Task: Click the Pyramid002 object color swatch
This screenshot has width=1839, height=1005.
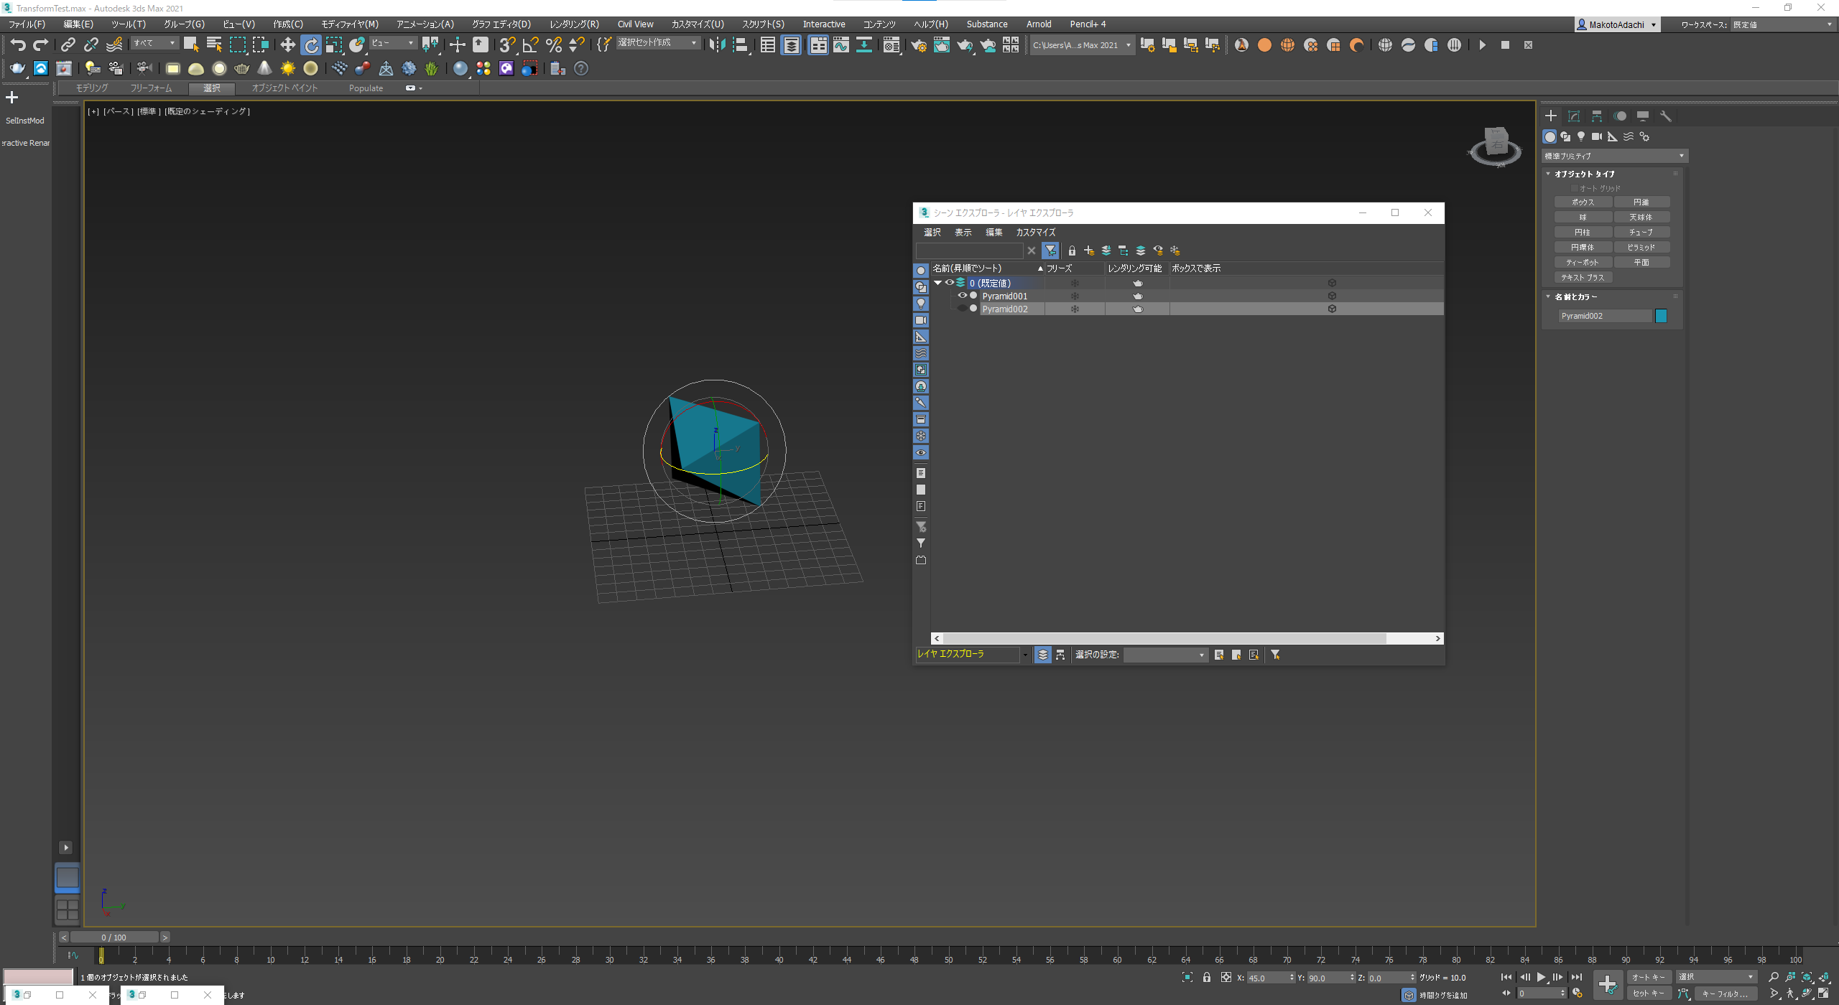Action: 1661,316
